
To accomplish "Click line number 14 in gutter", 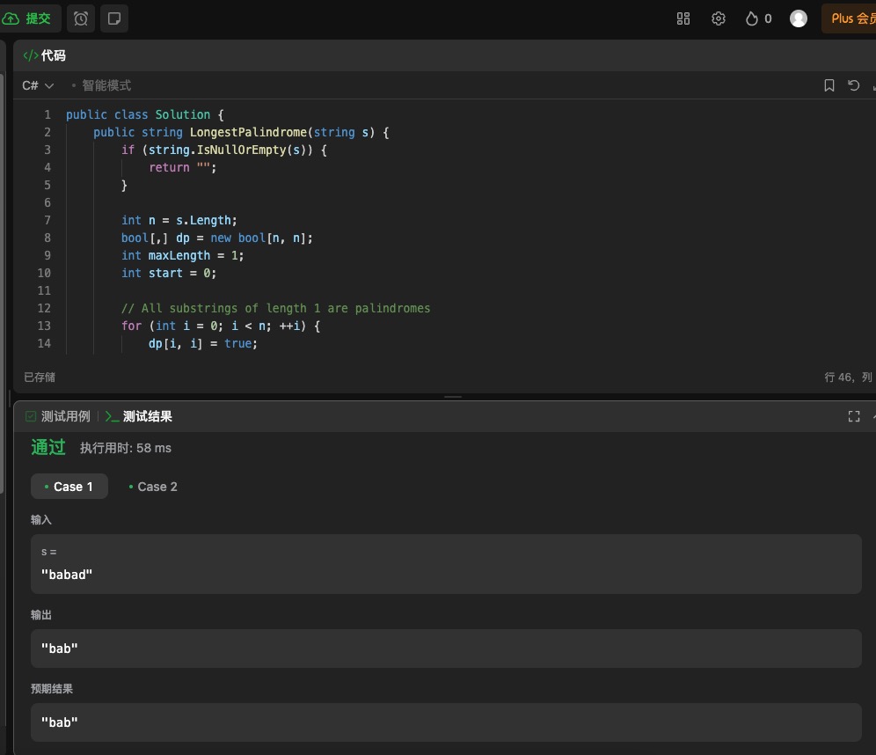I will [x=44, y=343].
